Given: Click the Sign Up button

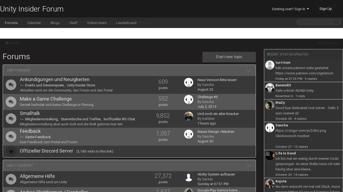Looking at the screenshot, I should (326, 9).
